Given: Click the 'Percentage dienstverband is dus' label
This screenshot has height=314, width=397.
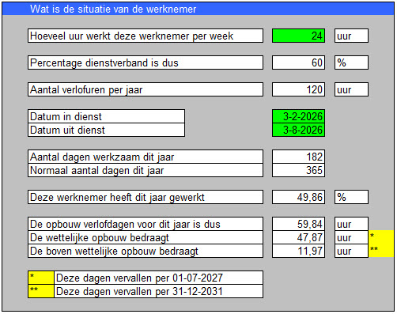Looking at the screenshot, I should point(146,62).
